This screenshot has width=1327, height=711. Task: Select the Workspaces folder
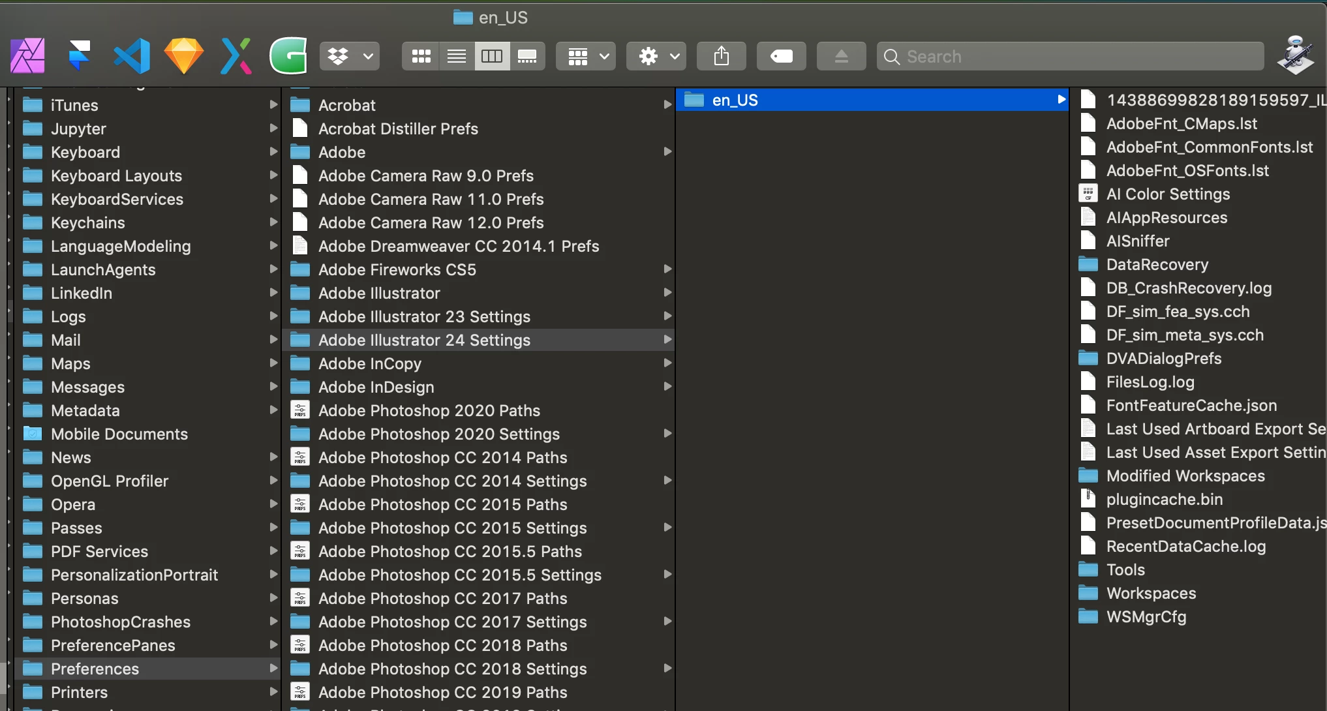[1151, 593]
